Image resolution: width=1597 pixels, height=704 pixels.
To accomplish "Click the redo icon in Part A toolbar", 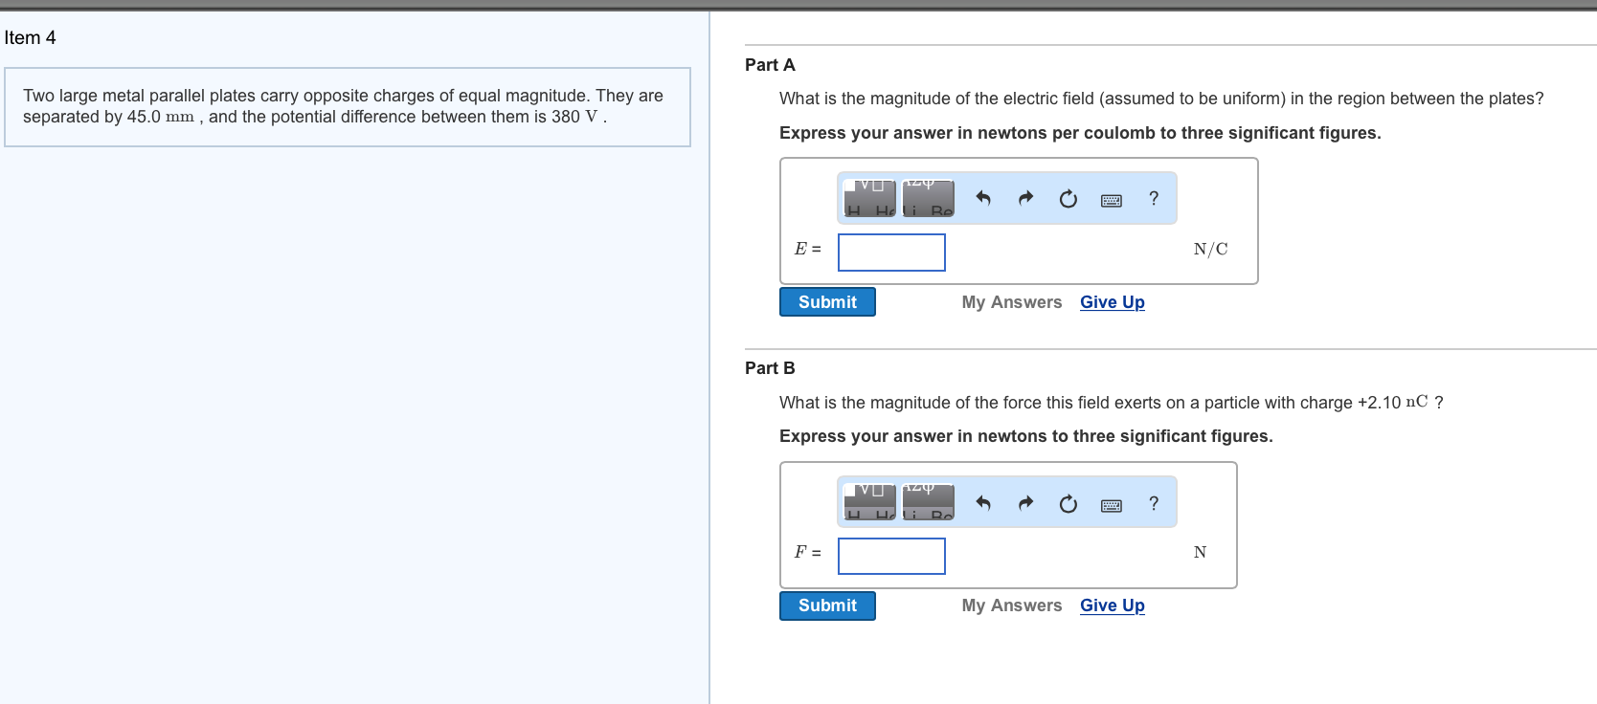I will 1024,198.
